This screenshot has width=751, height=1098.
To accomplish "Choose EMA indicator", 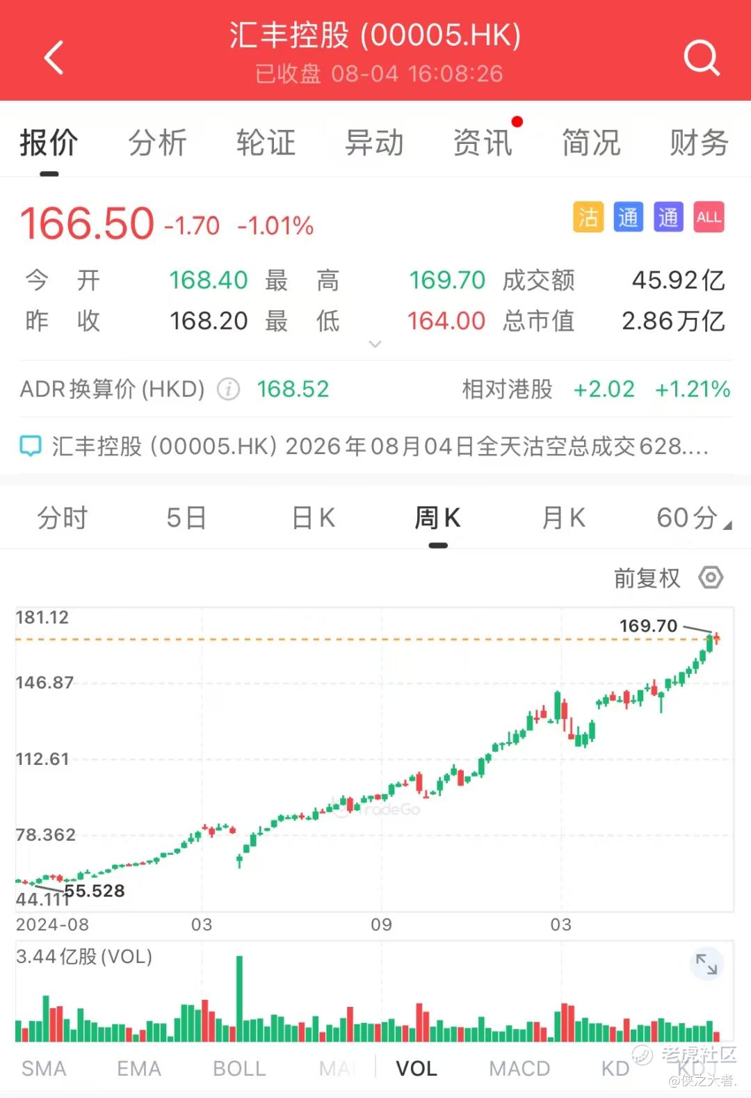I will (x=139, y=1068).
